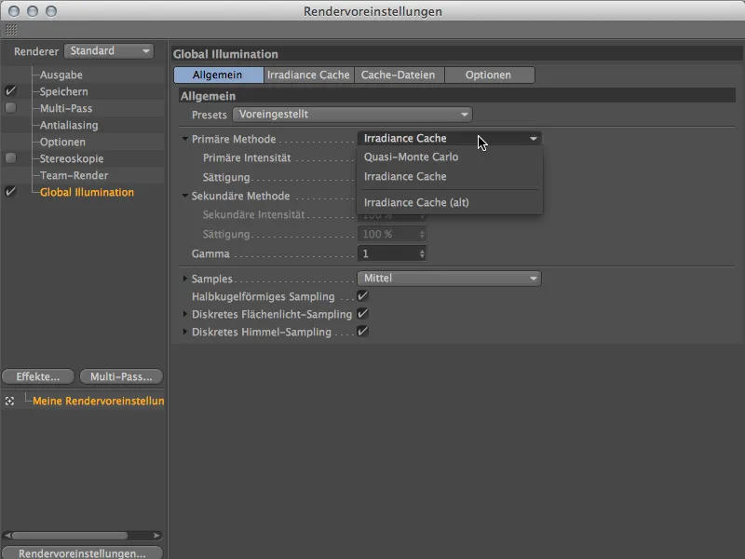Switch to the Cache-Dateien tab
The height and width of the screenshot is (559, 745).
[x=399, y=75]
